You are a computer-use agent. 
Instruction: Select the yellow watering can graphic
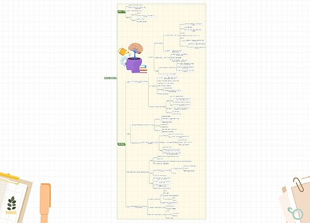(x=123, y=51)
